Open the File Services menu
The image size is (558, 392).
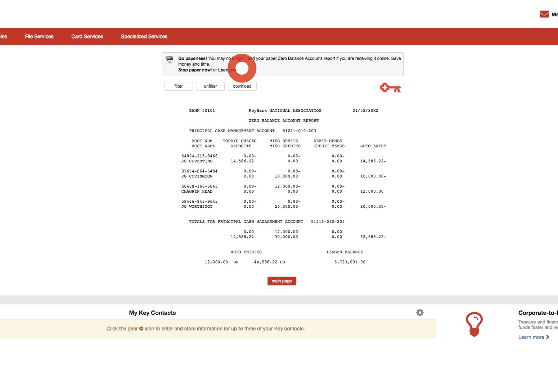(x=39, y=36)
